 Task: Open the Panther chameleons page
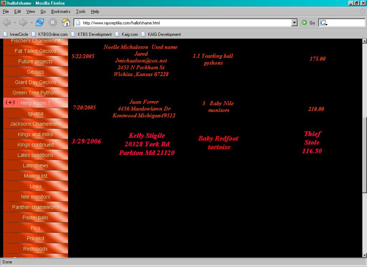35,207
